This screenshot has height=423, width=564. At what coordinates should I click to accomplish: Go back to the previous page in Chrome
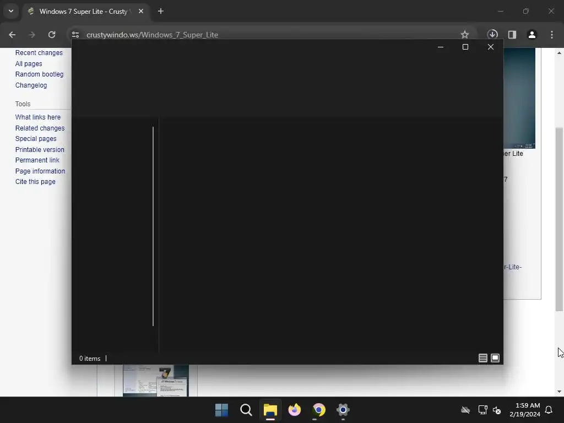(12, 35)
